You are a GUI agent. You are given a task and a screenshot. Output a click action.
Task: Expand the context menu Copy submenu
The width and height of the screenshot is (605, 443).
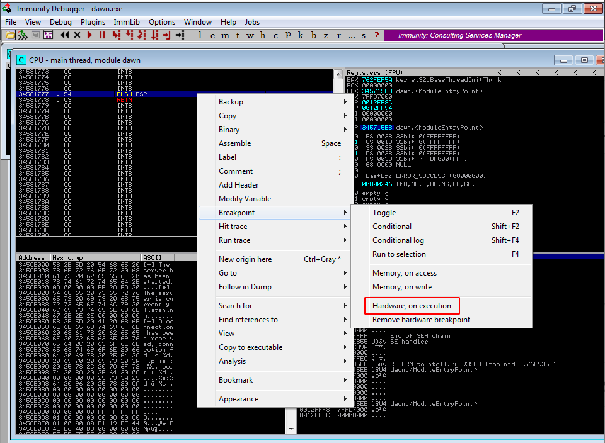pos(274,116)
